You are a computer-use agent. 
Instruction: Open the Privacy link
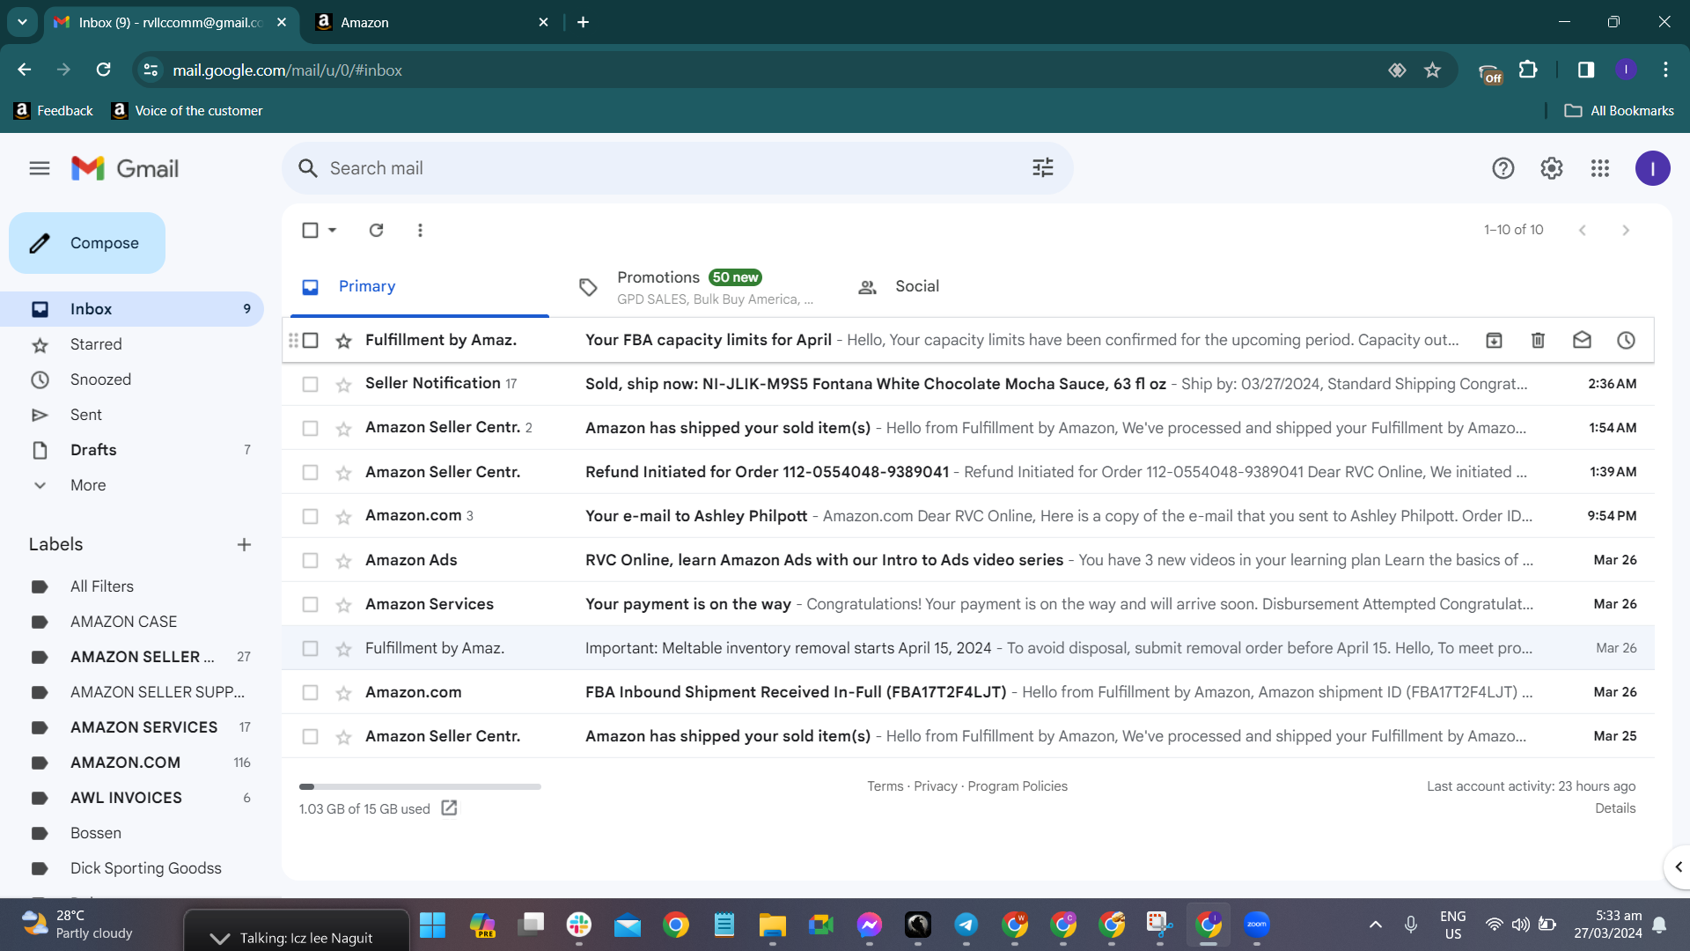coord(935,786)
